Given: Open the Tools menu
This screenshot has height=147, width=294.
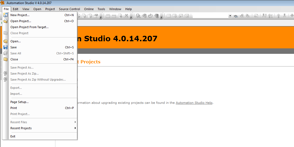Looking at the screenshot, I should (102, 9).
